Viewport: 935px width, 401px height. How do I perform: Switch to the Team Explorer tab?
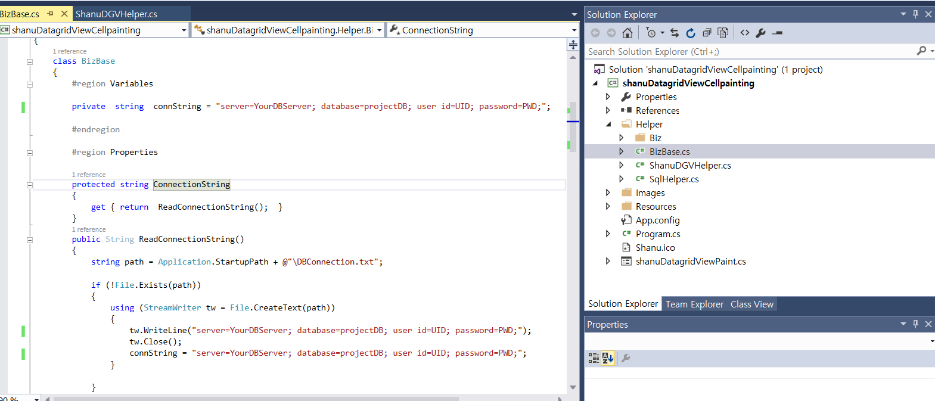(694, 304)
